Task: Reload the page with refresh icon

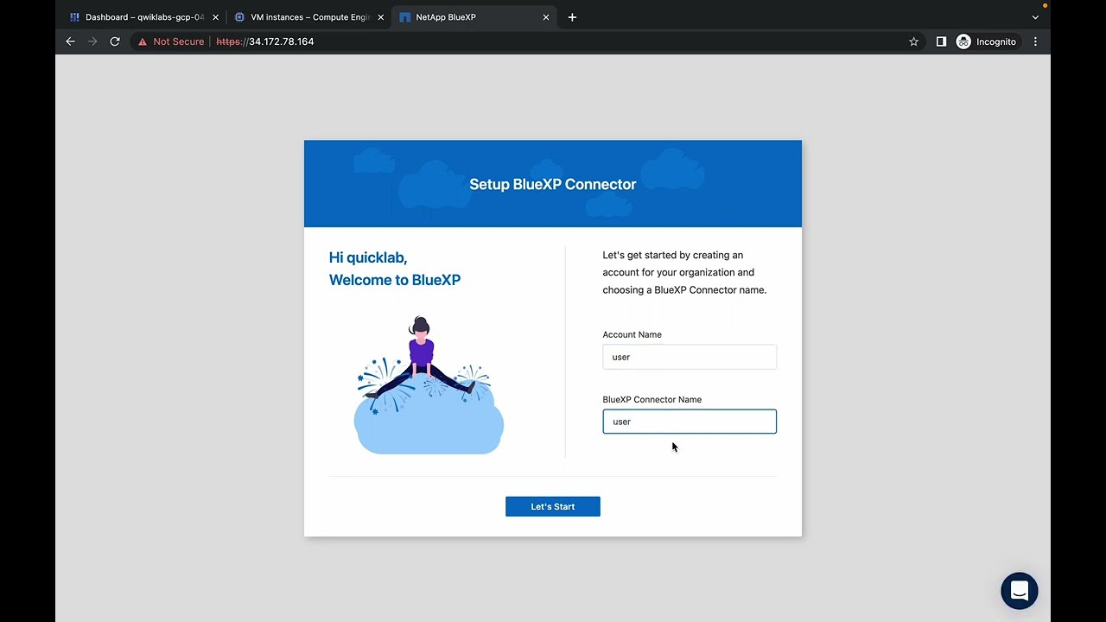Action: pos(115,41)
